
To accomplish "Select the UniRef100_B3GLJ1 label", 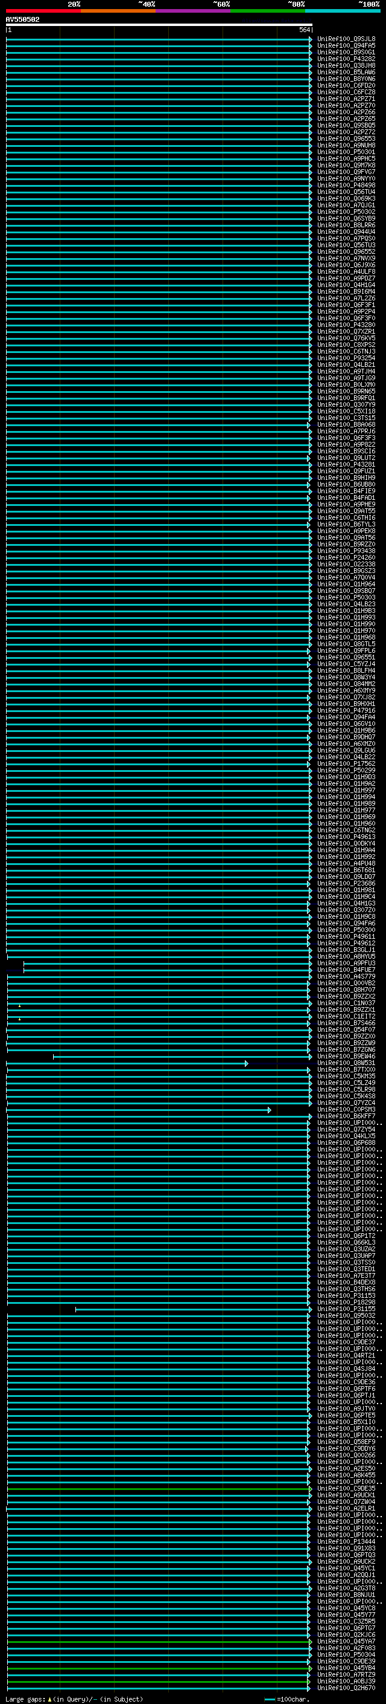I will click(x=346, y=950).
